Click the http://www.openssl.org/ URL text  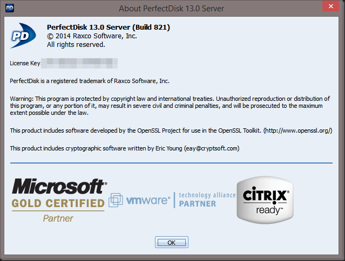[297, 130]
